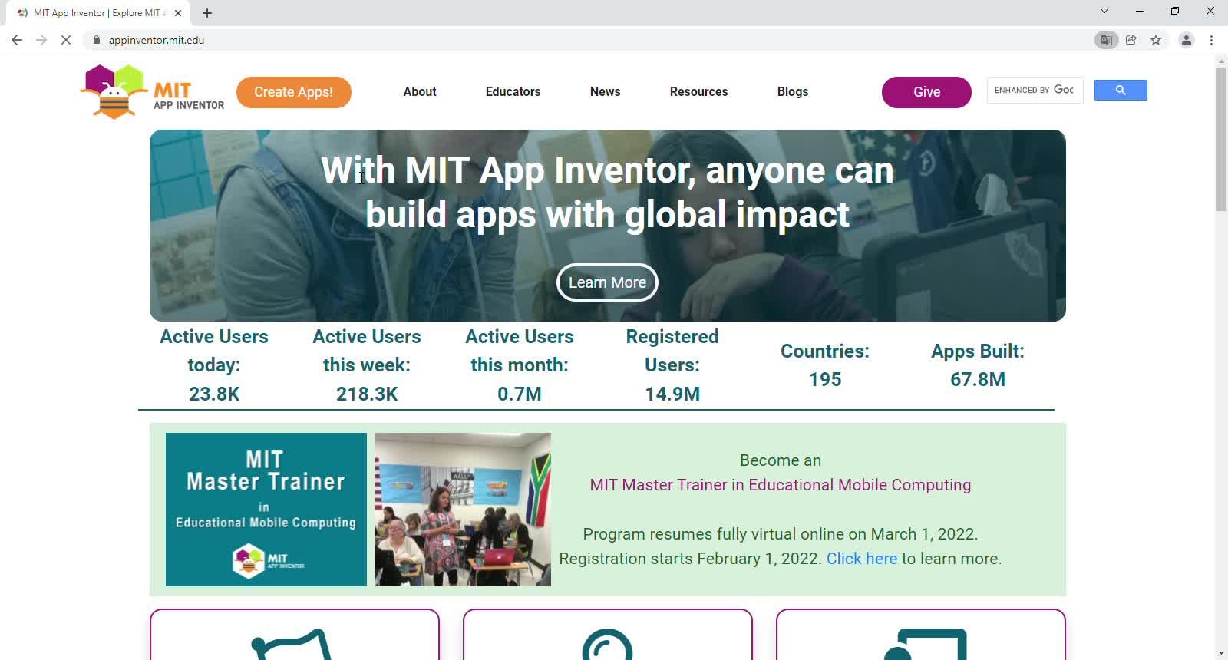Open the classroom training photo
The height and width of the screenshot is (660, 1228).
click(463, 510)
